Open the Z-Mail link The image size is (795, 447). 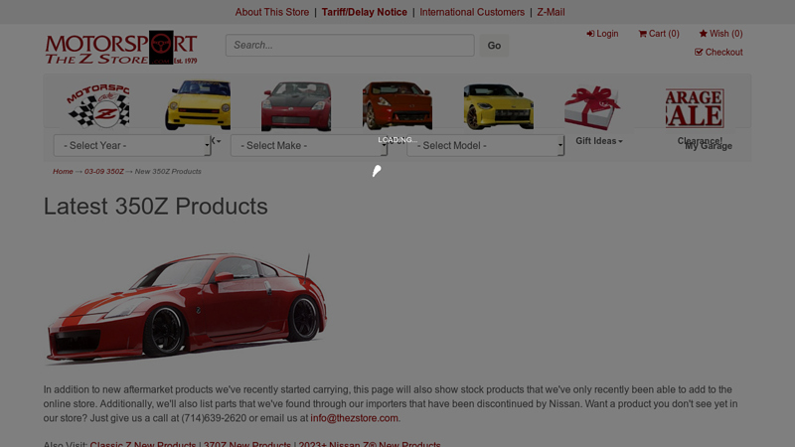[x=551, y=12]
